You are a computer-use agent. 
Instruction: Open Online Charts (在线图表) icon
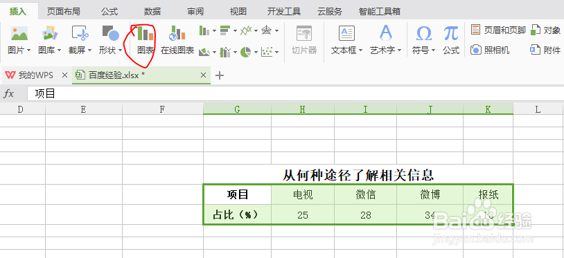click(x=177, y=33)
